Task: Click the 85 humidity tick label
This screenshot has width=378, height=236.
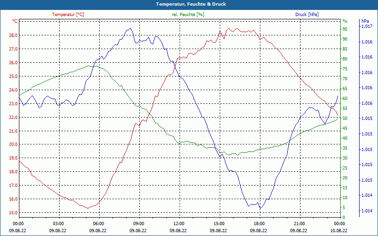Action: tap(345, 49)
